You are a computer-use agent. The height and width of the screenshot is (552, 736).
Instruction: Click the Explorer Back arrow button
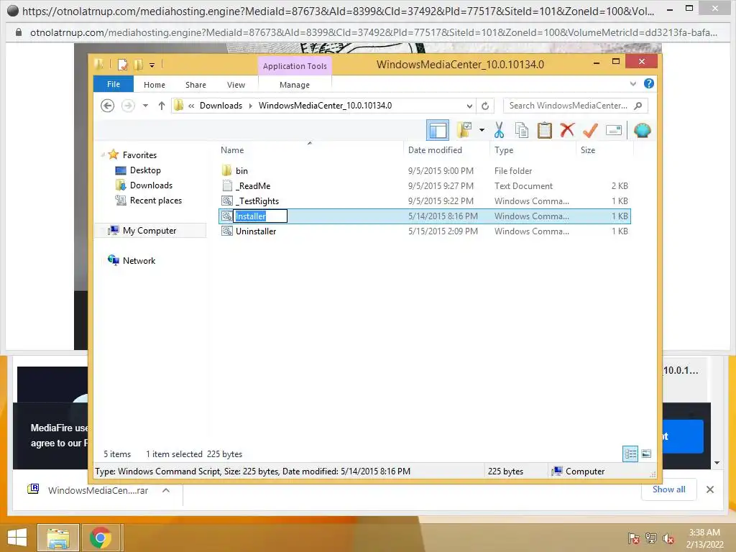[108, 106]
